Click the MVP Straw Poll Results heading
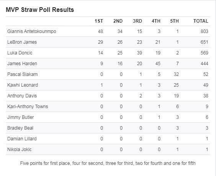The height and width of the screenshot is (176, 216). click(x=40, y=10)
